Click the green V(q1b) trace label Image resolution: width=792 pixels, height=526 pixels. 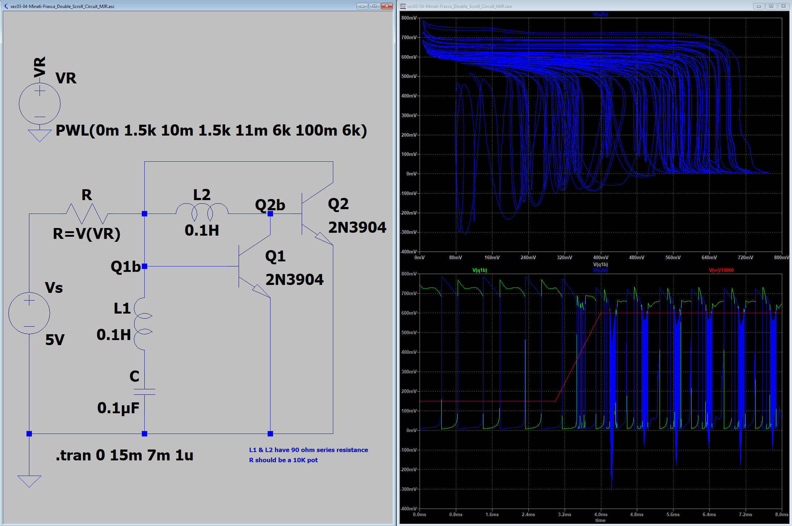pyautogui.click(x=480, y=270)
